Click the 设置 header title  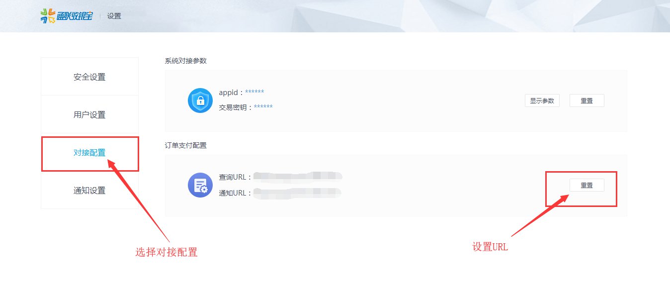point(114,16)
